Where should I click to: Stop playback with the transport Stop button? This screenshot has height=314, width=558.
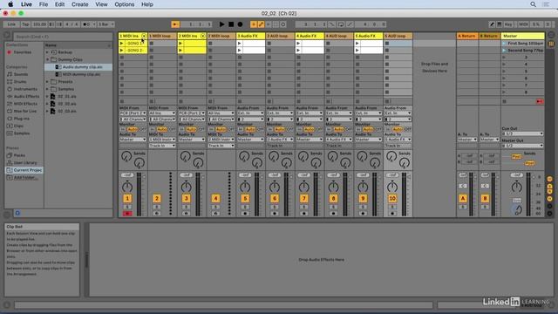(231, 24)
